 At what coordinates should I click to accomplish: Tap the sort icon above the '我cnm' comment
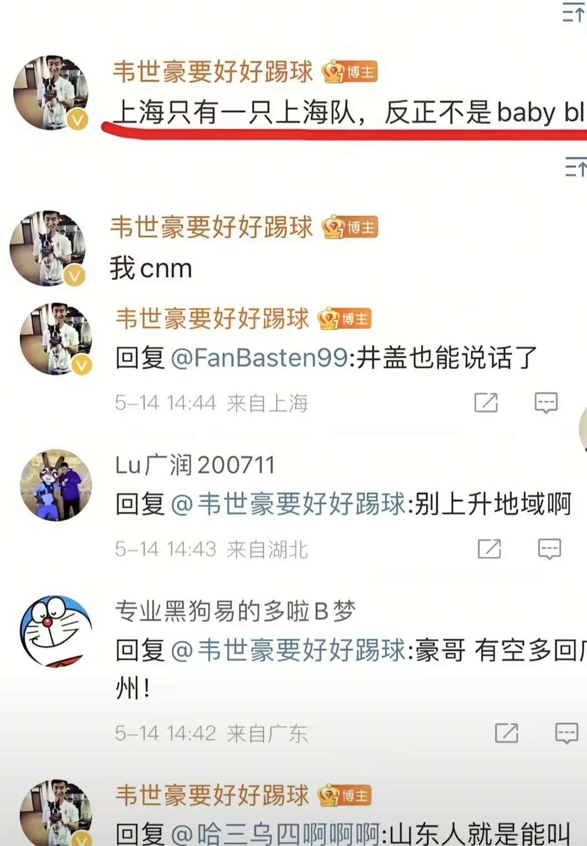(575, 166)
